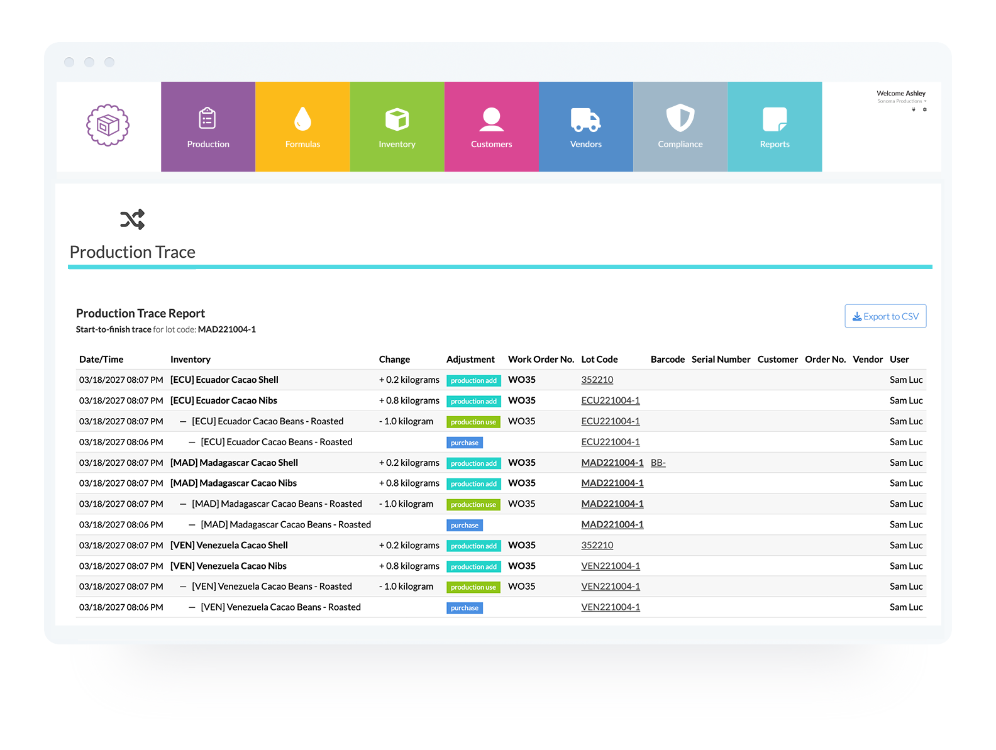The image size is (996, 750).
Task: Click purchase tag for Ecuador Cacao Beans
Action: tap(465, 443)
